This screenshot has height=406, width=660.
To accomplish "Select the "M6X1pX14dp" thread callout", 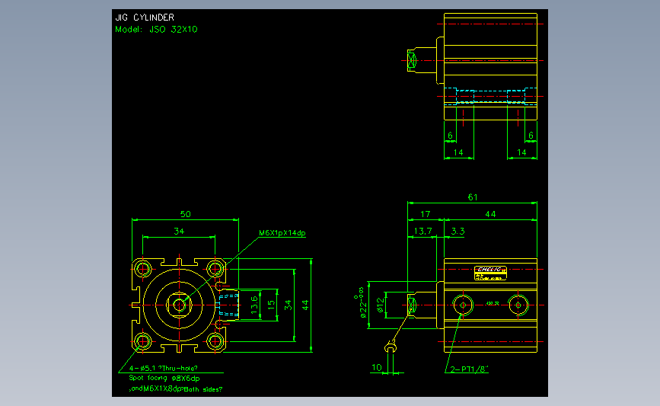I will [282, 233].
